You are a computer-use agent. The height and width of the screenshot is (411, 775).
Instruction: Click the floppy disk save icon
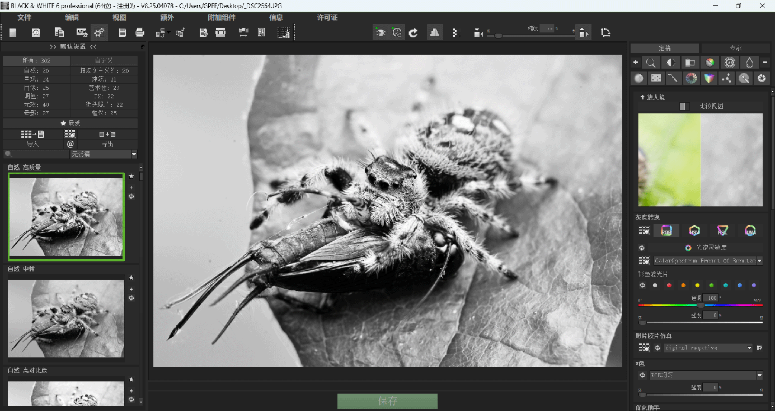tap(123, 33)
